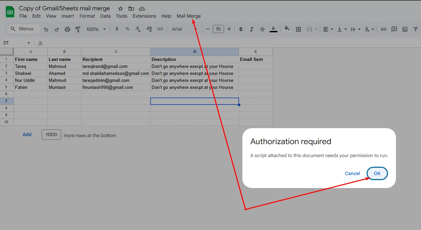The image size is (421, 230).
Task: Select cell containing fmuntasir990@gmail.com
Action: pyautogui.click(x=116, y=87)
